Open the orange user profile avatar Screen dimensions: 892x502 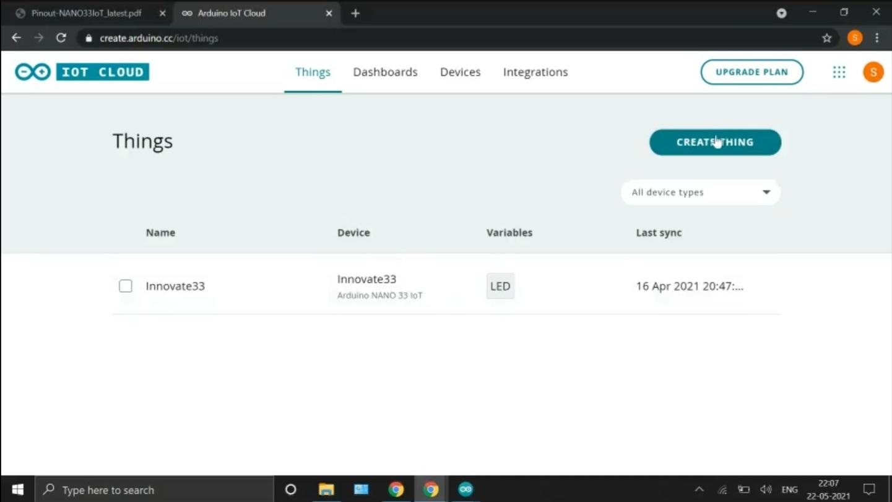pos(873,72)
